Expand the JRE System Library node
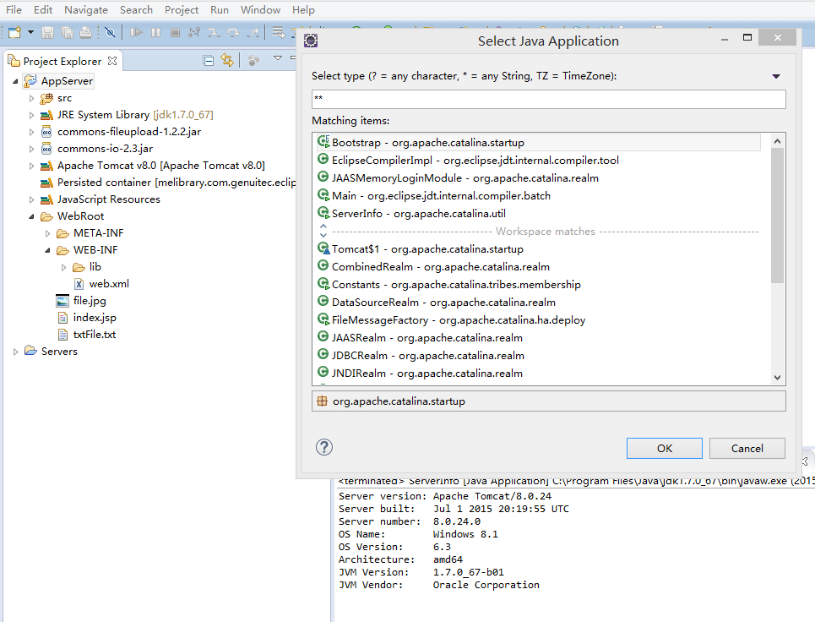This screenshot has width=815, height=622. tap(32, 115)
